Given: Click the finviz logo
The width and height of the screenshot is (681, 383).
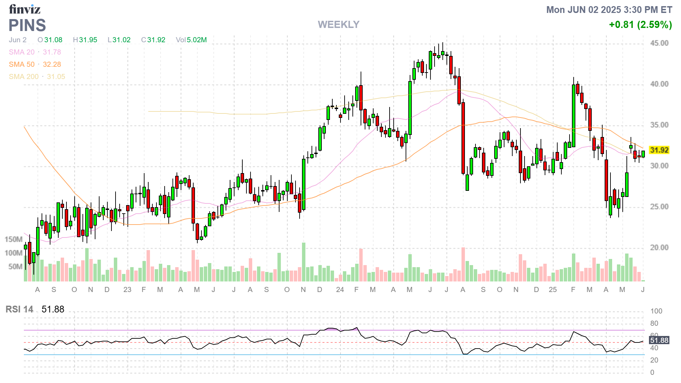Looking at the screenshot, I should [25, 9].
